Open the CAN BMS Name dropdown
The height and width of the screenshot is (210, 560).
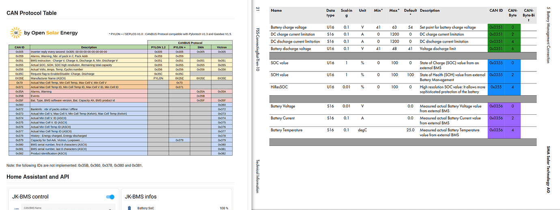tap(110, 208)
